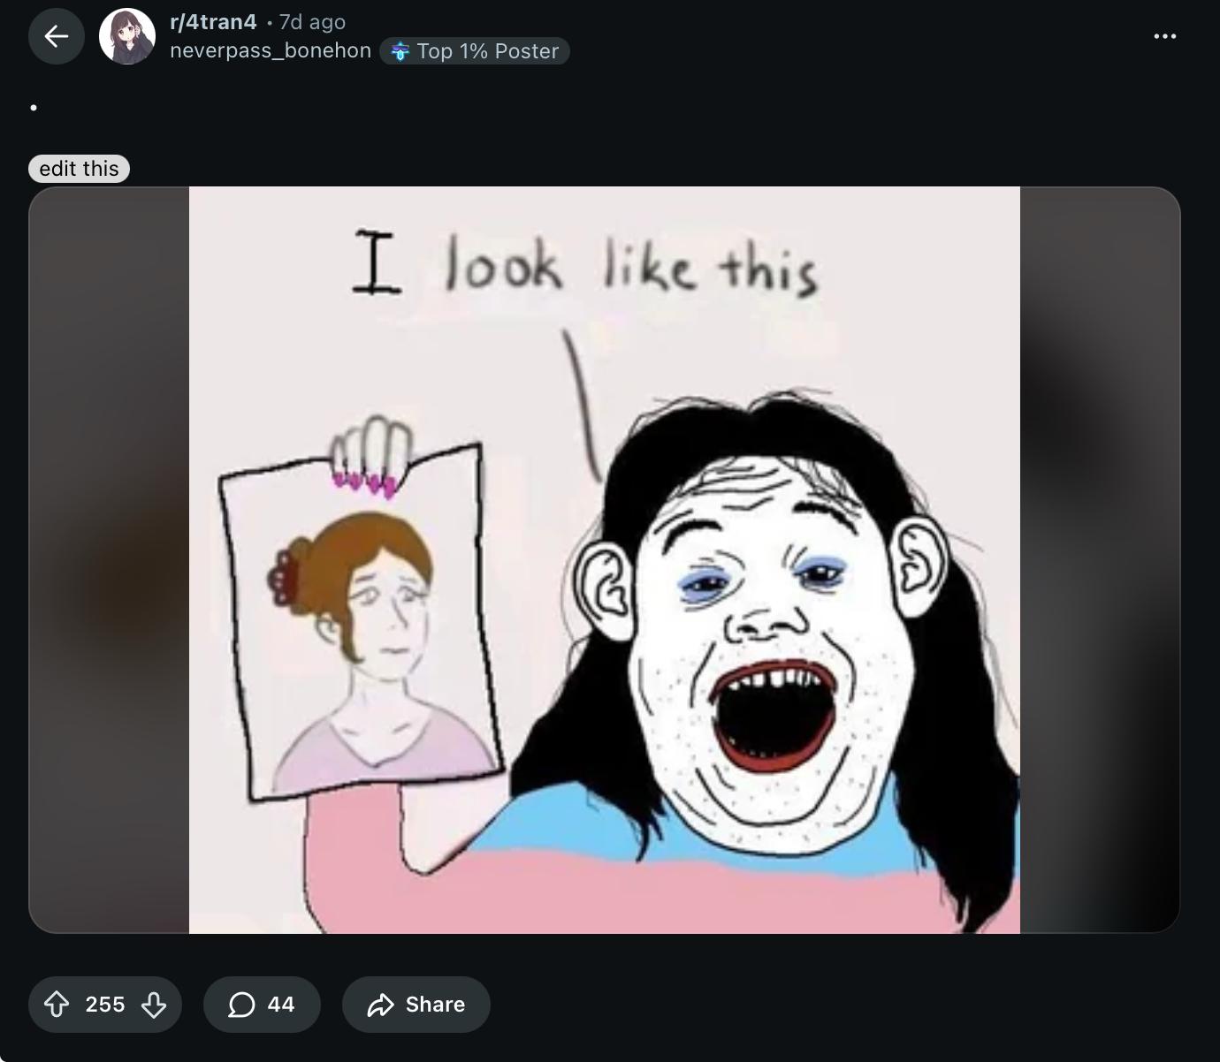
Task: Click the 44 comments count
Action: (x=280, y=1005)
